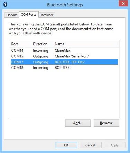Cancel the Bluetooth Settings changes
130x153 pixels.
(91, 145)
